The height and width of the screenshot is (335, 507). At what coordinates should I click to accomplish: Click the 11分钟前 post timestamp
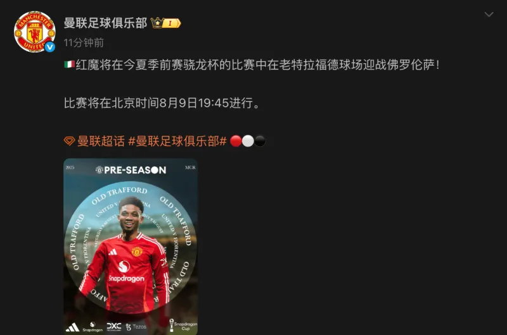(x=84, y=42)
